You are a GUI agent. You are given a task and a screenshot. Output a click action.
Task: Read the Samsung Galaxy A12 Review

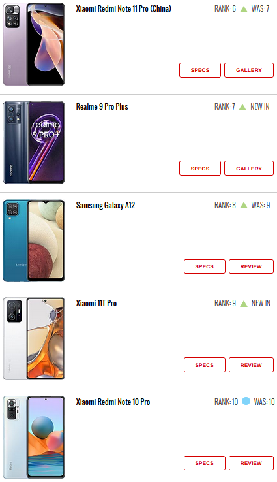[x=251, y=266]
